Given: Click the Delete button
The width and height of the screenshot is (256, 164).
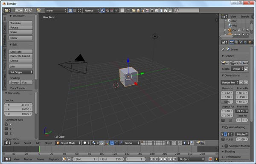Looking at the screenshot, I should click(x=20, y=60).
